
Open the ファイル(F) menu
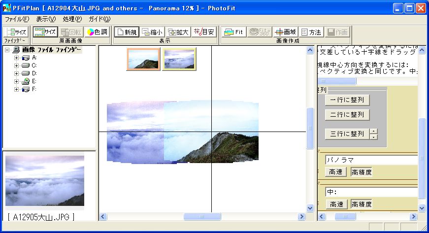[17, 19]
